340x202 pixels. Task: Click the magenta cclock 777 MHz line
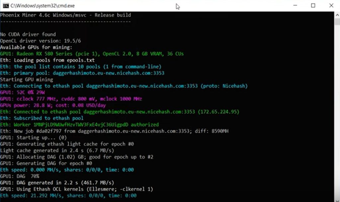tap(71, 99)
